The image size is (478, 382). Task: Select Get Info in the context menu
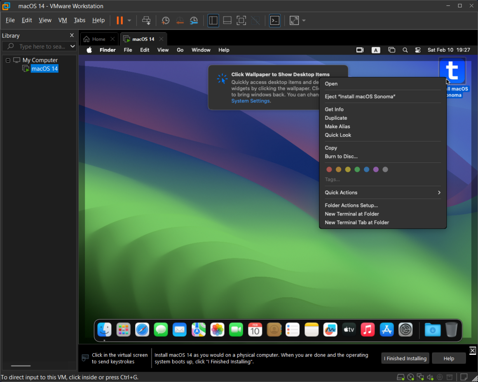pyautogui.click(x=382, y=109)
